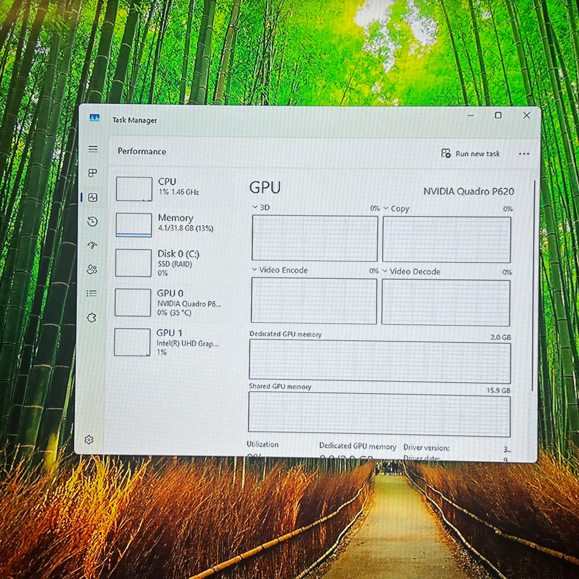The height and width of the screenshot is (579, 579).
Task: Click the Performance page title
Action: (142, 151)
